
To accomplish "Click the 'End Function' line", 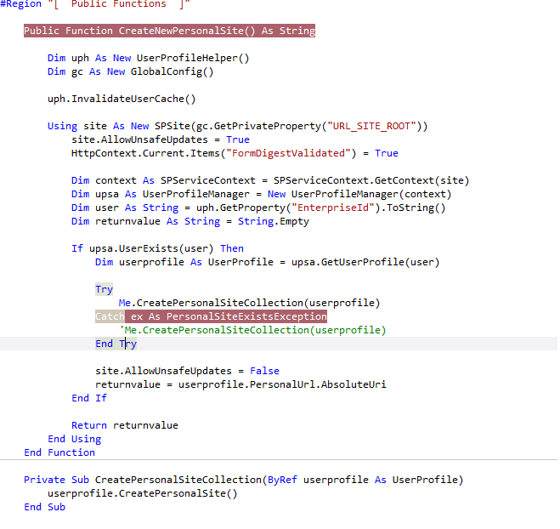I will click(59, 452).
